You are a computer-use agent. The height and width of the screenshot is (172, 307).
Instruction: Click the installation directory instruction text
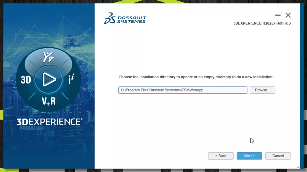[x=196, y=77]
